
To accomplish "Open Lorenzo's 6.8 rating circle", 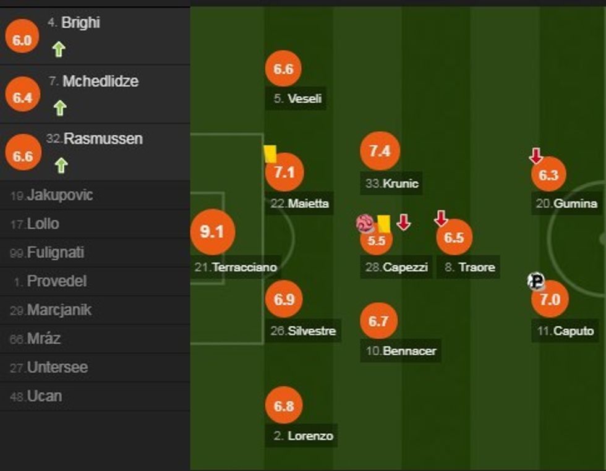I will pyautogui.click(x=284, y=406).
